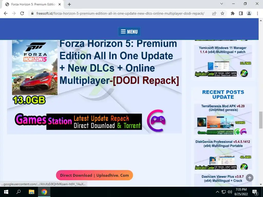Open volume control tray icon
Screen dimensions: 263x197
(x=230, y=192)
